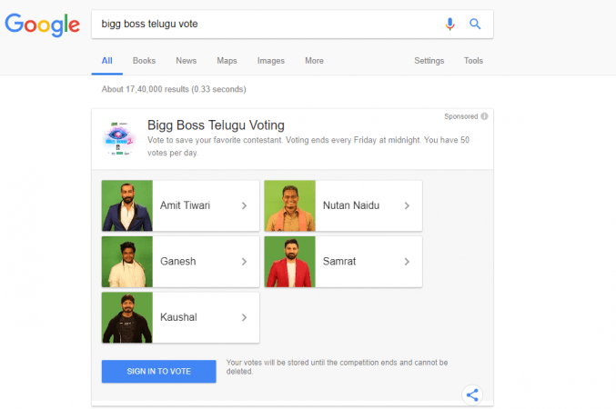
Task: Select Kaushal's contestant photo thumbnail
Action: click(127, 317)
